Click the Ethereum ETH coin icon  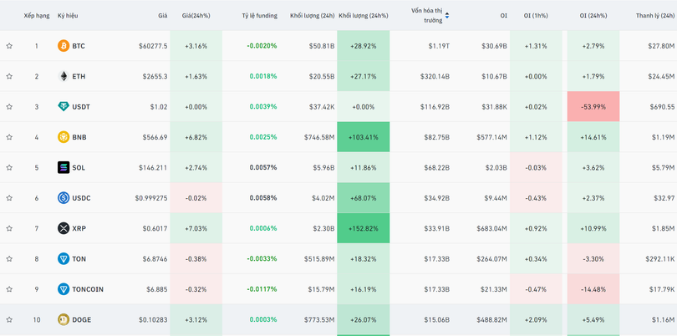coord(64,76)
